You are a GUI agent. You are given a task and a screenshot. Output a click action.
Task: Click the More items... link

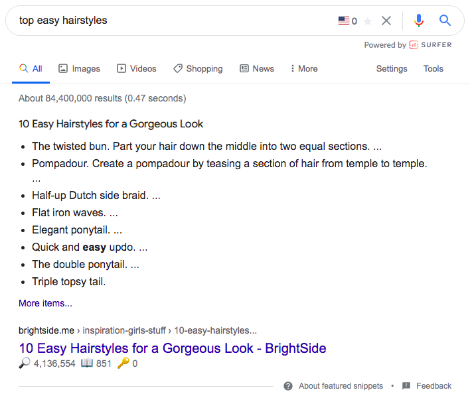45,303
